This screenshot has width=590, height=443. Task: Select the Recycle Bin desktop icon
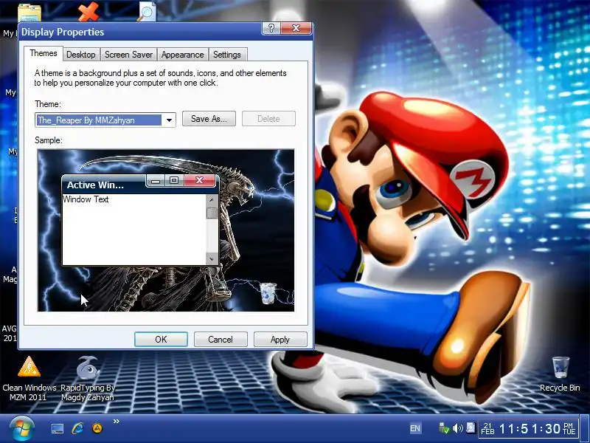tap(560, 374)
